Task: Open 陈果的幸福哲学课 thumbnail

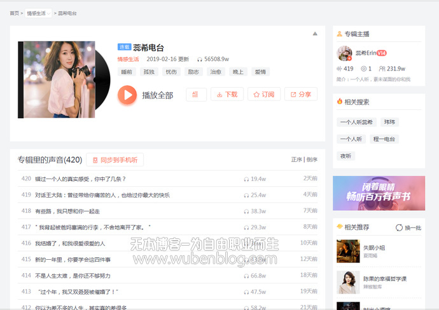Action: (348, 282)
